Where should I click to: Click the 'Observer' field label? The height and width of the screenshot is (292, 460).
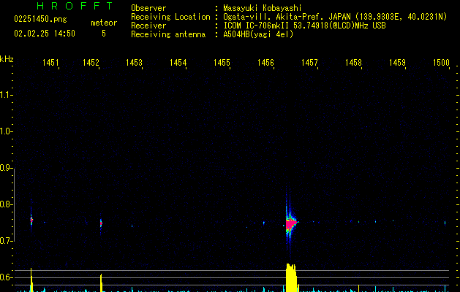pyautogui.click(x=148, y=8)
